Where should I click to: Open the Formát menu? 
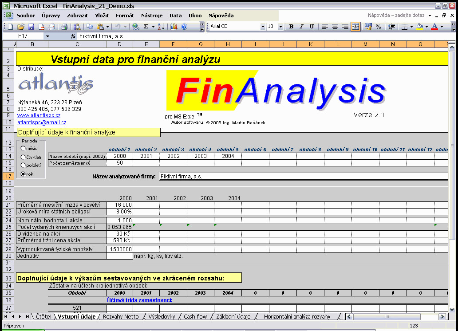[125, 16]
